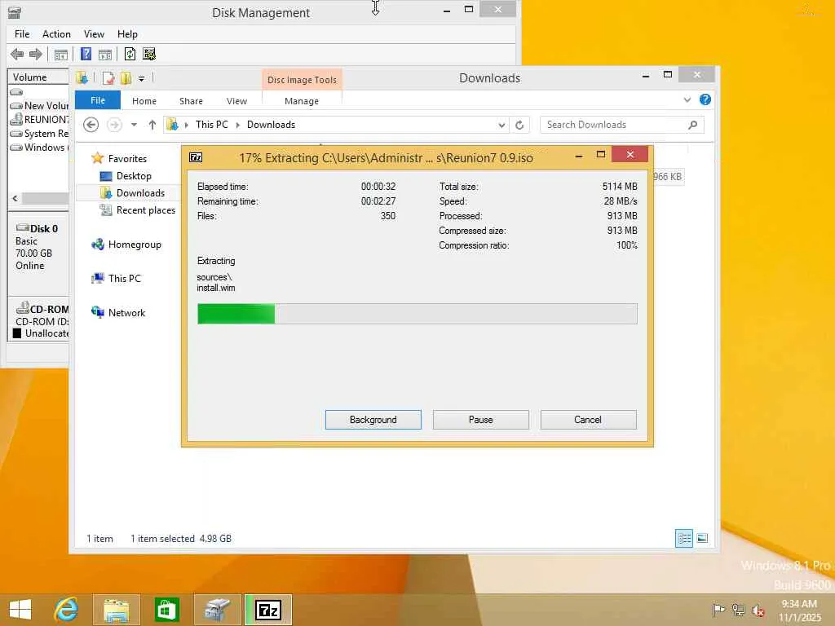Open the Action menu in Disk Management
This screenshot has width=835, height=626.
pyautogui.click(x=56, y=34)
